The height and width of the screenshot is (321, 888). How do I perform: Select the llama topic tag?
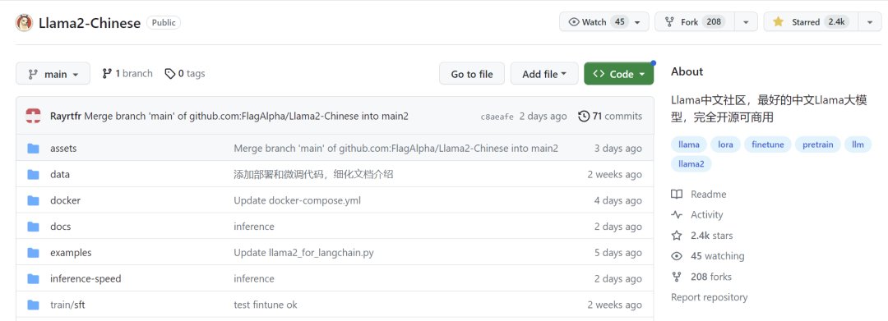tap(689, 144)
